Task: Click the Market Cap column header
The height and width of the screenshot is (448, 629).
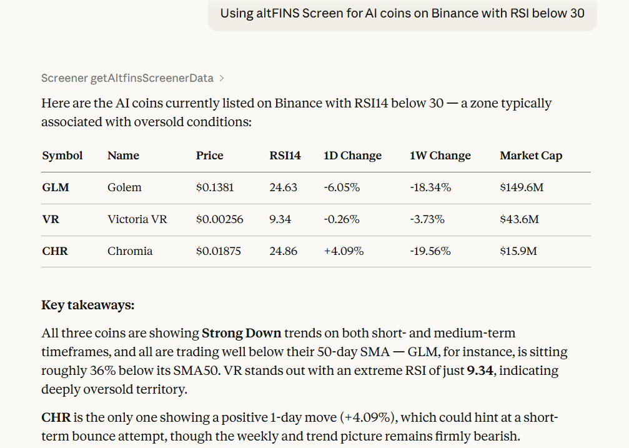Action: (x=531, y=156)
